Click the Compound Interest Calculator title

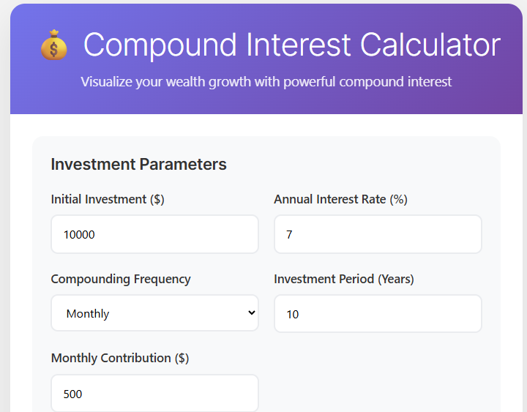click(x=292, y=45)
